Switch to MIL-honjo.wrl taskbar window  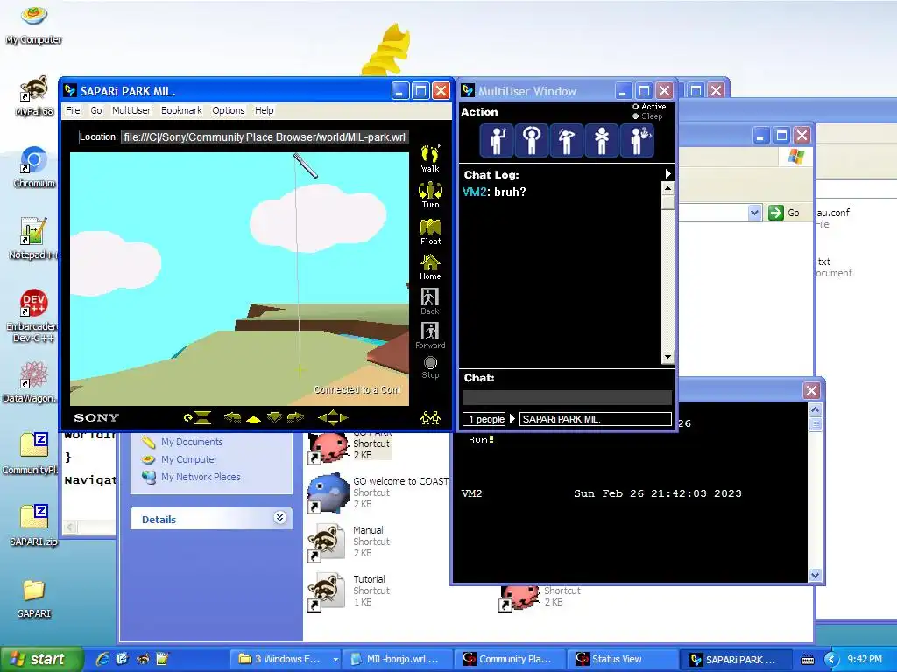pyautogui.click(x=397, y=660)
